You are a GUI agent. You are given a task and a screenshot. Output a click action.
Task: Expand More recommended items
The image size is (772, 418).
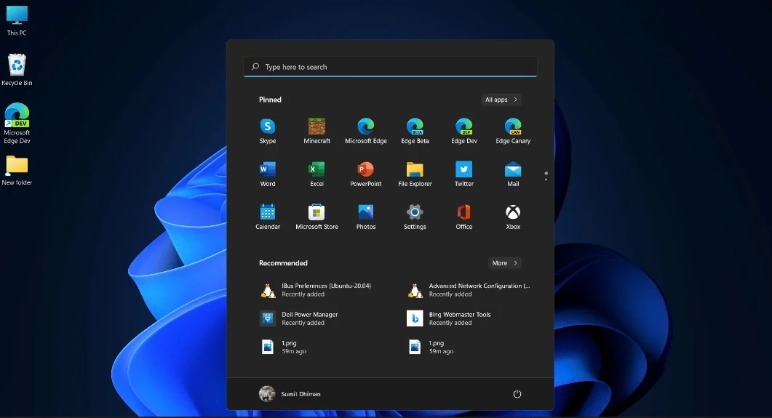504,263
